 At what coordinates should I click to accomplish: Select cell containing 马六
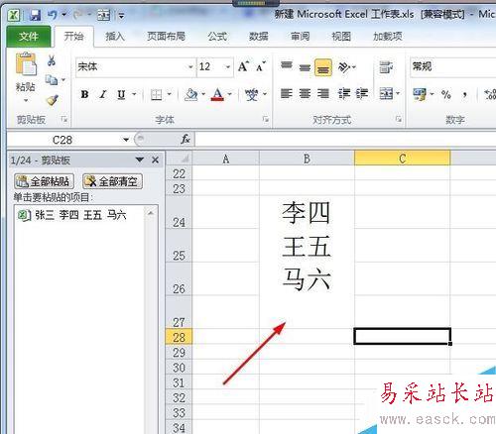coord(307,279)
